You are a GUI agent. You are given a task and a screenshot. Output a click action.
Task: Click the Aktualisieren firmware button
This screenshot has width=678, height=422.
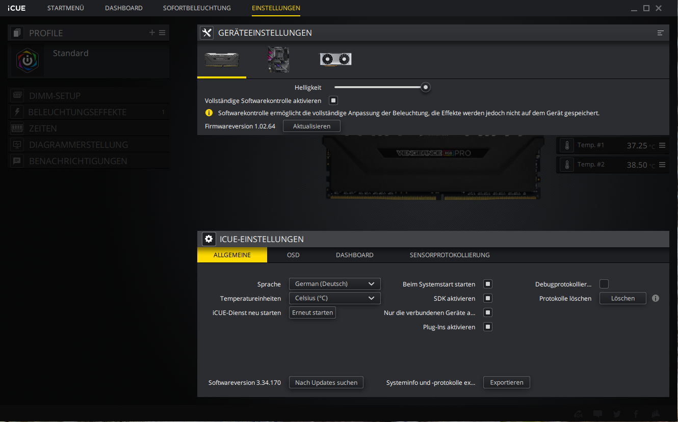(x=311, y=126)
